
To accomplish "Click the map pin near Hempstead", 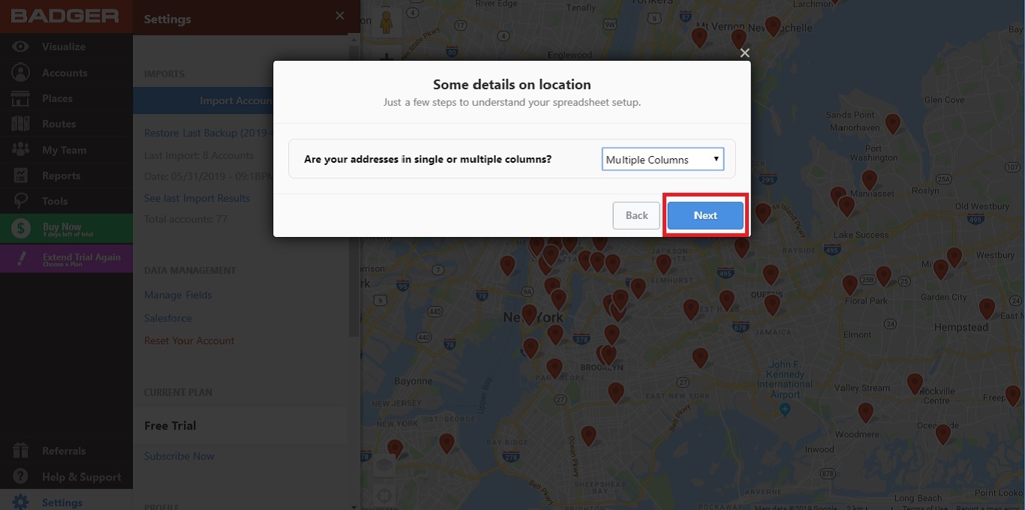I will click(x=987, y=308).
